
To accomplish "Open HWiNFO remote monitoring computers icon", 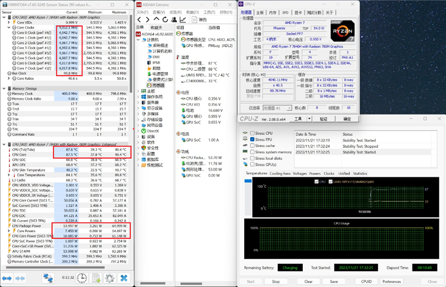I will [48, 278].
